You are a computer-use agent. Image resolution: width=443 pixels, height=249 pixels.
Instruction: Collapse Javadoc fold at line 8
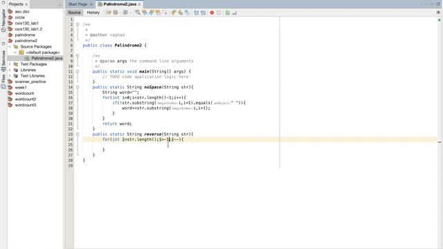coord(78,56)
